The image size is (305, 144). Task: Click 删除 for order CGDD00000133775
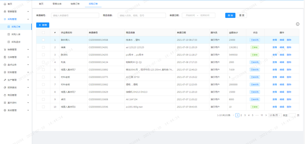tap(289, 77)
